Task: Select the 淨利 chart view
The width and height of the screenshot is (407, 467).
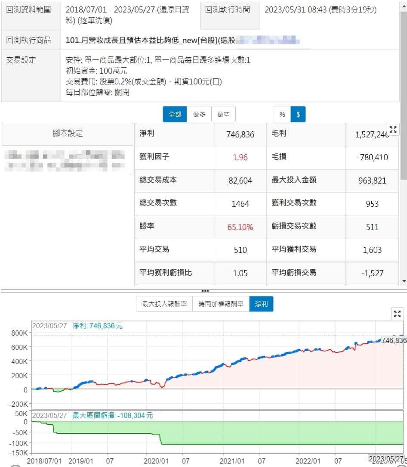Action: coord(261,304)
